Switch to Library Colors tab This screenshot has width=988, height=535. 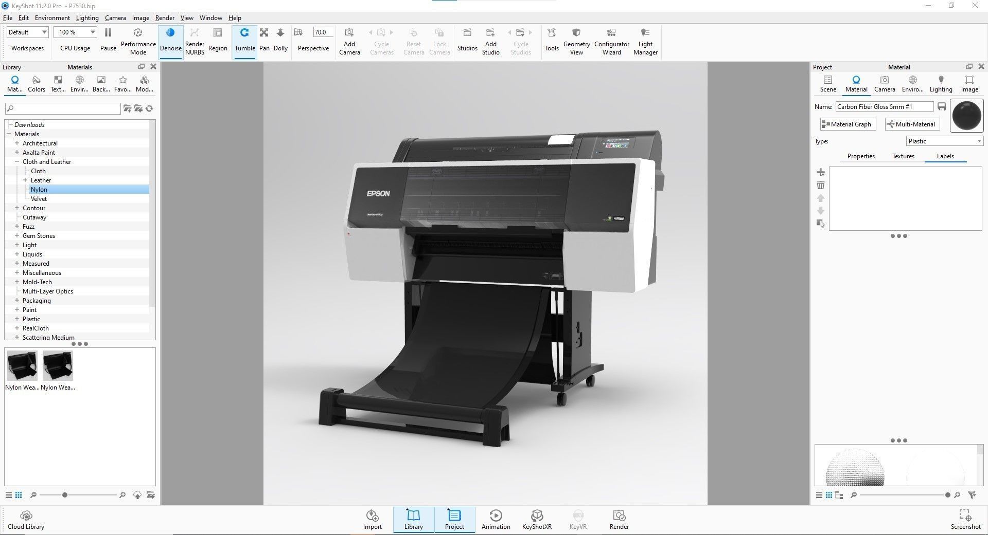pyautogui.click(x=37, y=84)
